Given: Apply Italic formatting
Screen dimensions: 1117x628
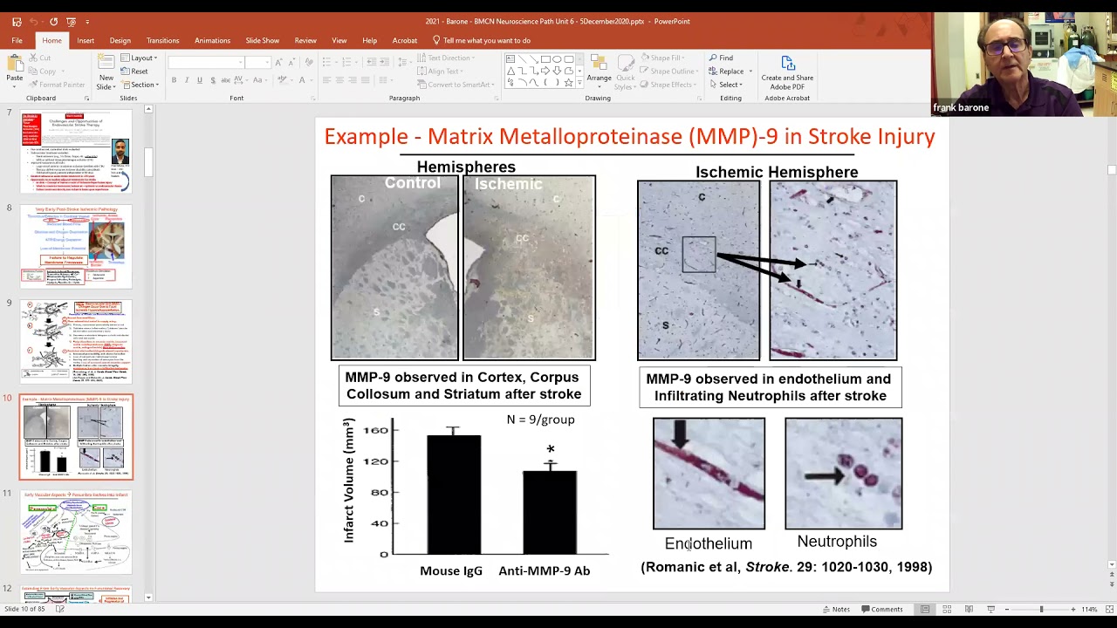Looking at the screenshot, I should 187,80.
